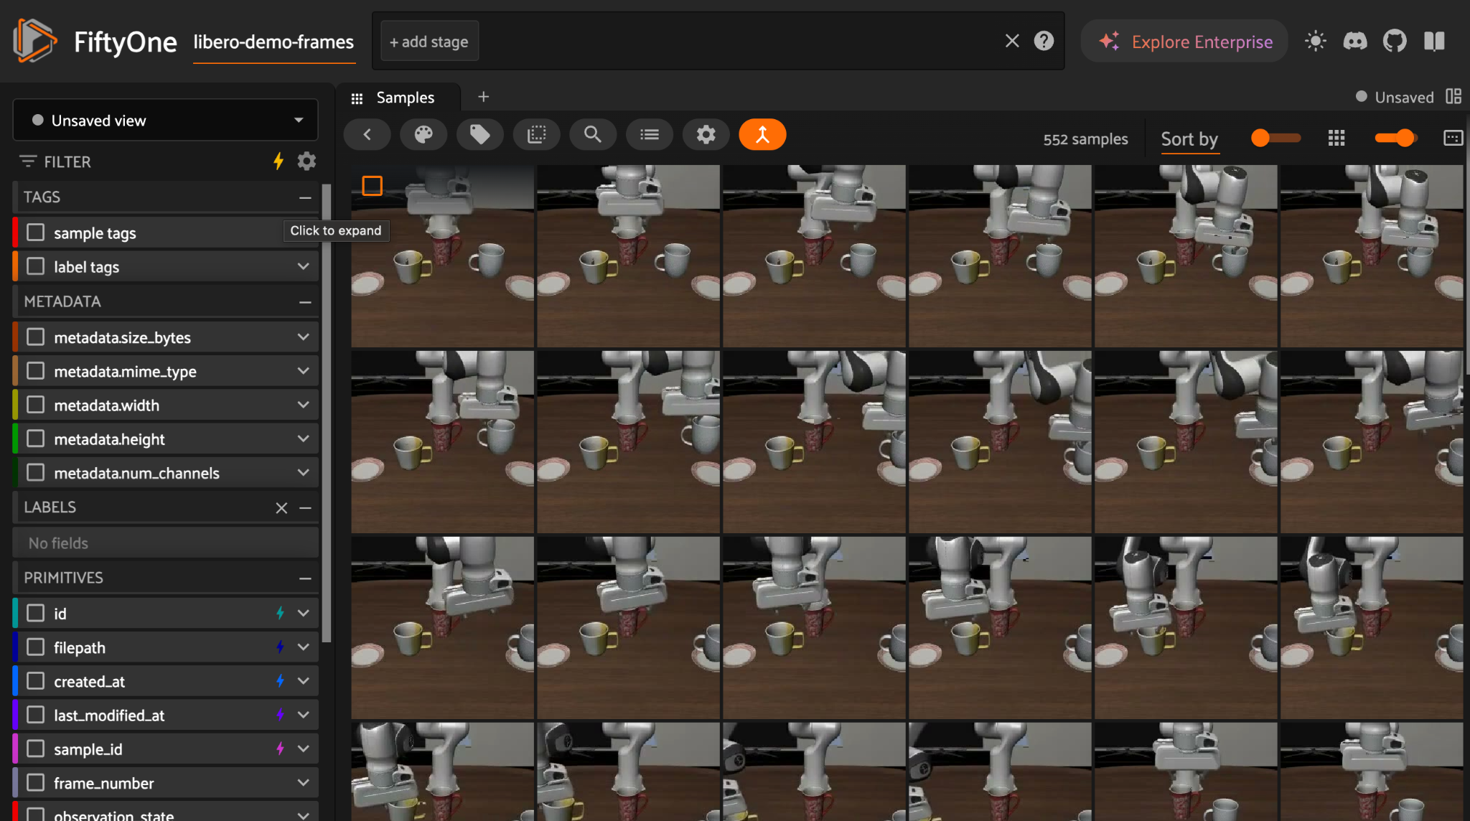1470x821 pixels.
Task: Open the last thumbnail in the first row
Action: click(x=1372, y=256)
